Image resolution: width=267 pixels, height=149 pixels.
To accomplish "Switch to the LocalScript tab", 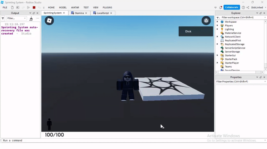I will (103, 13).
